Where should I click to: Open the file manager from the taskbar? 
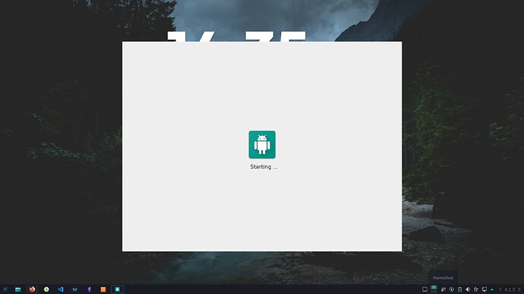(x=17, y=289)
